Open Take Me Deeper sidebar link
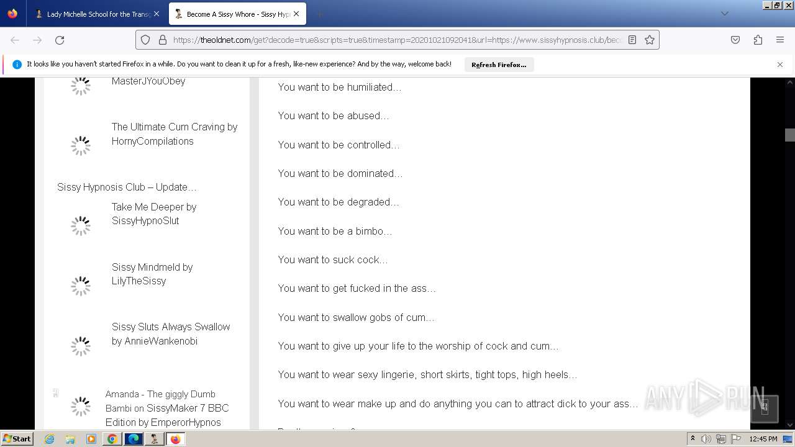 point(154,214)
